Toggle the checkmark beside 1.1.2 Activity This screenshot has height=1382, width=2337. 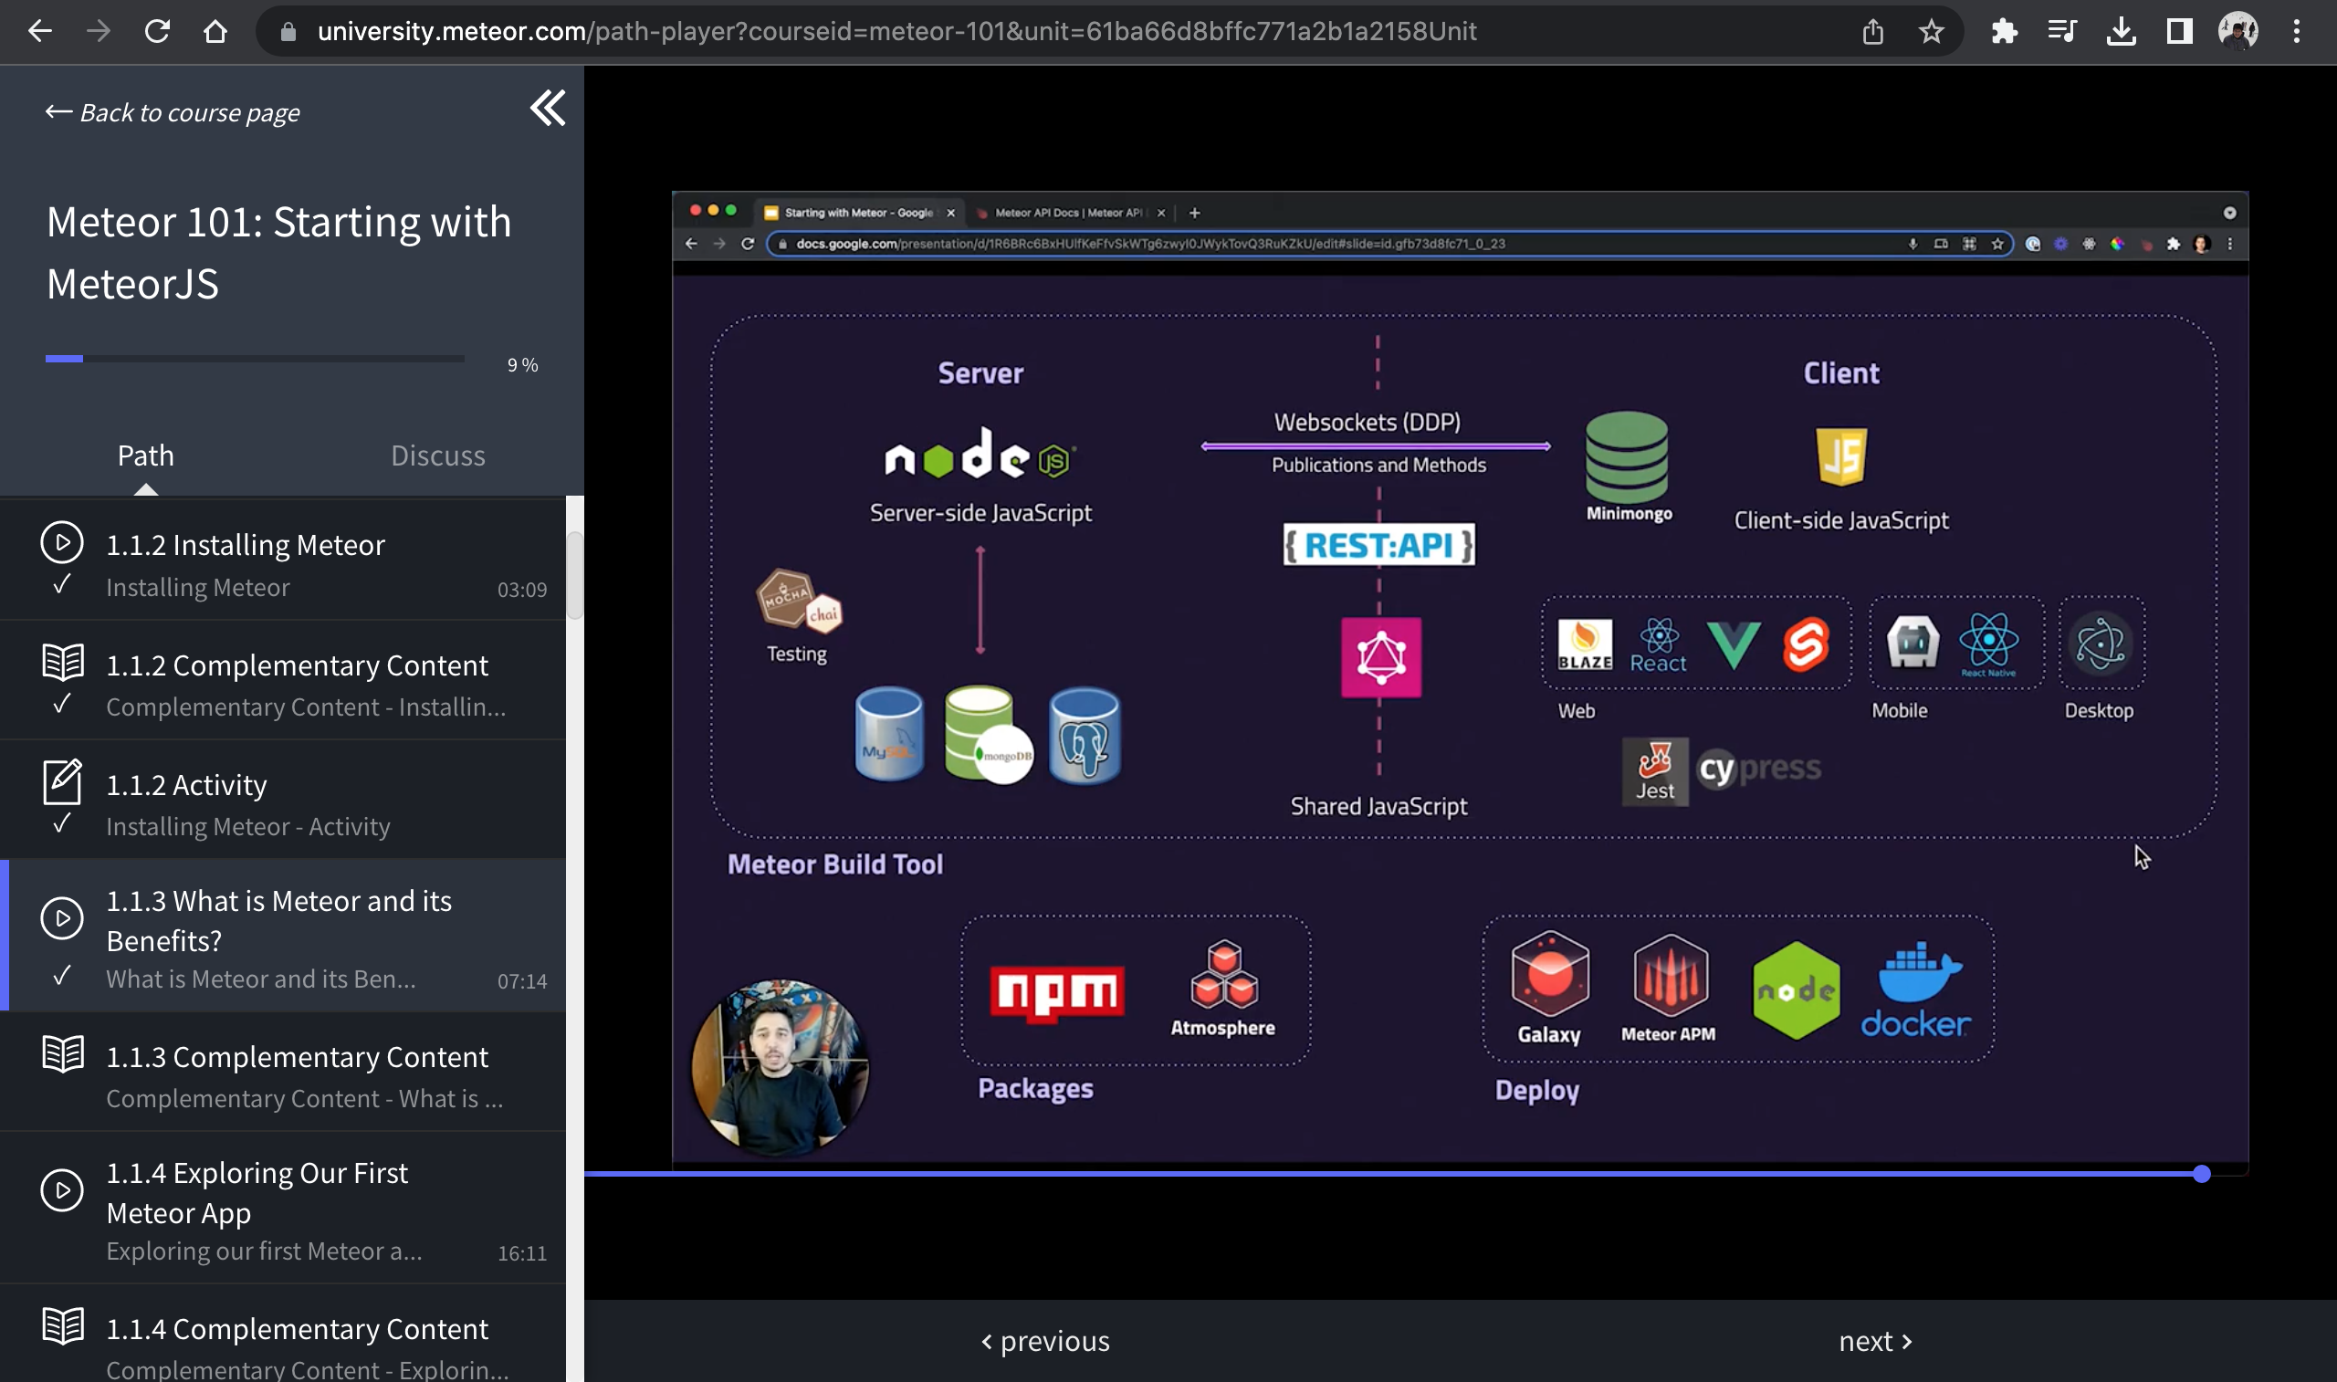click(61, 823)
